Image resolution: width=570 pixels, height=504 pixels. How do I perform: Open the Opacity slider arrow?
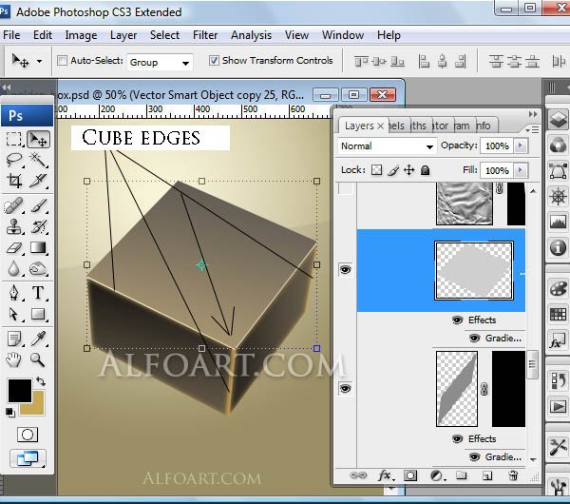click(521, 145)
